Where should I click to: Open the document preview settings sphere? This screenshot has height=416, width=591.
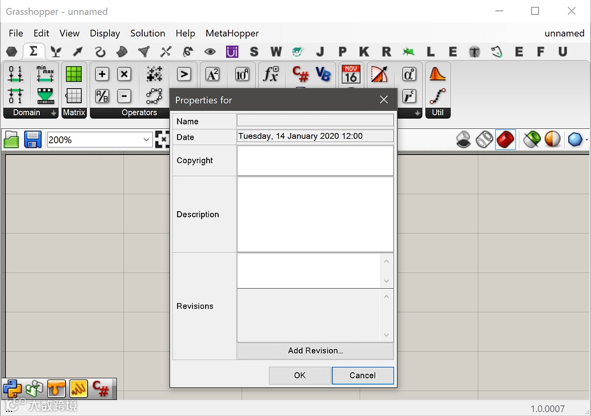tap(553, 139)
